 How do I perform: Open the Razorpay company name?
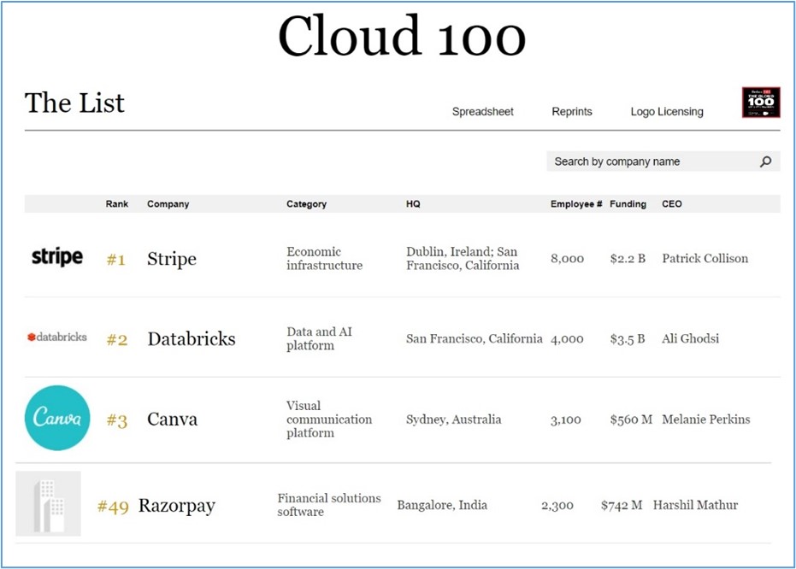(x=177, y=506)
